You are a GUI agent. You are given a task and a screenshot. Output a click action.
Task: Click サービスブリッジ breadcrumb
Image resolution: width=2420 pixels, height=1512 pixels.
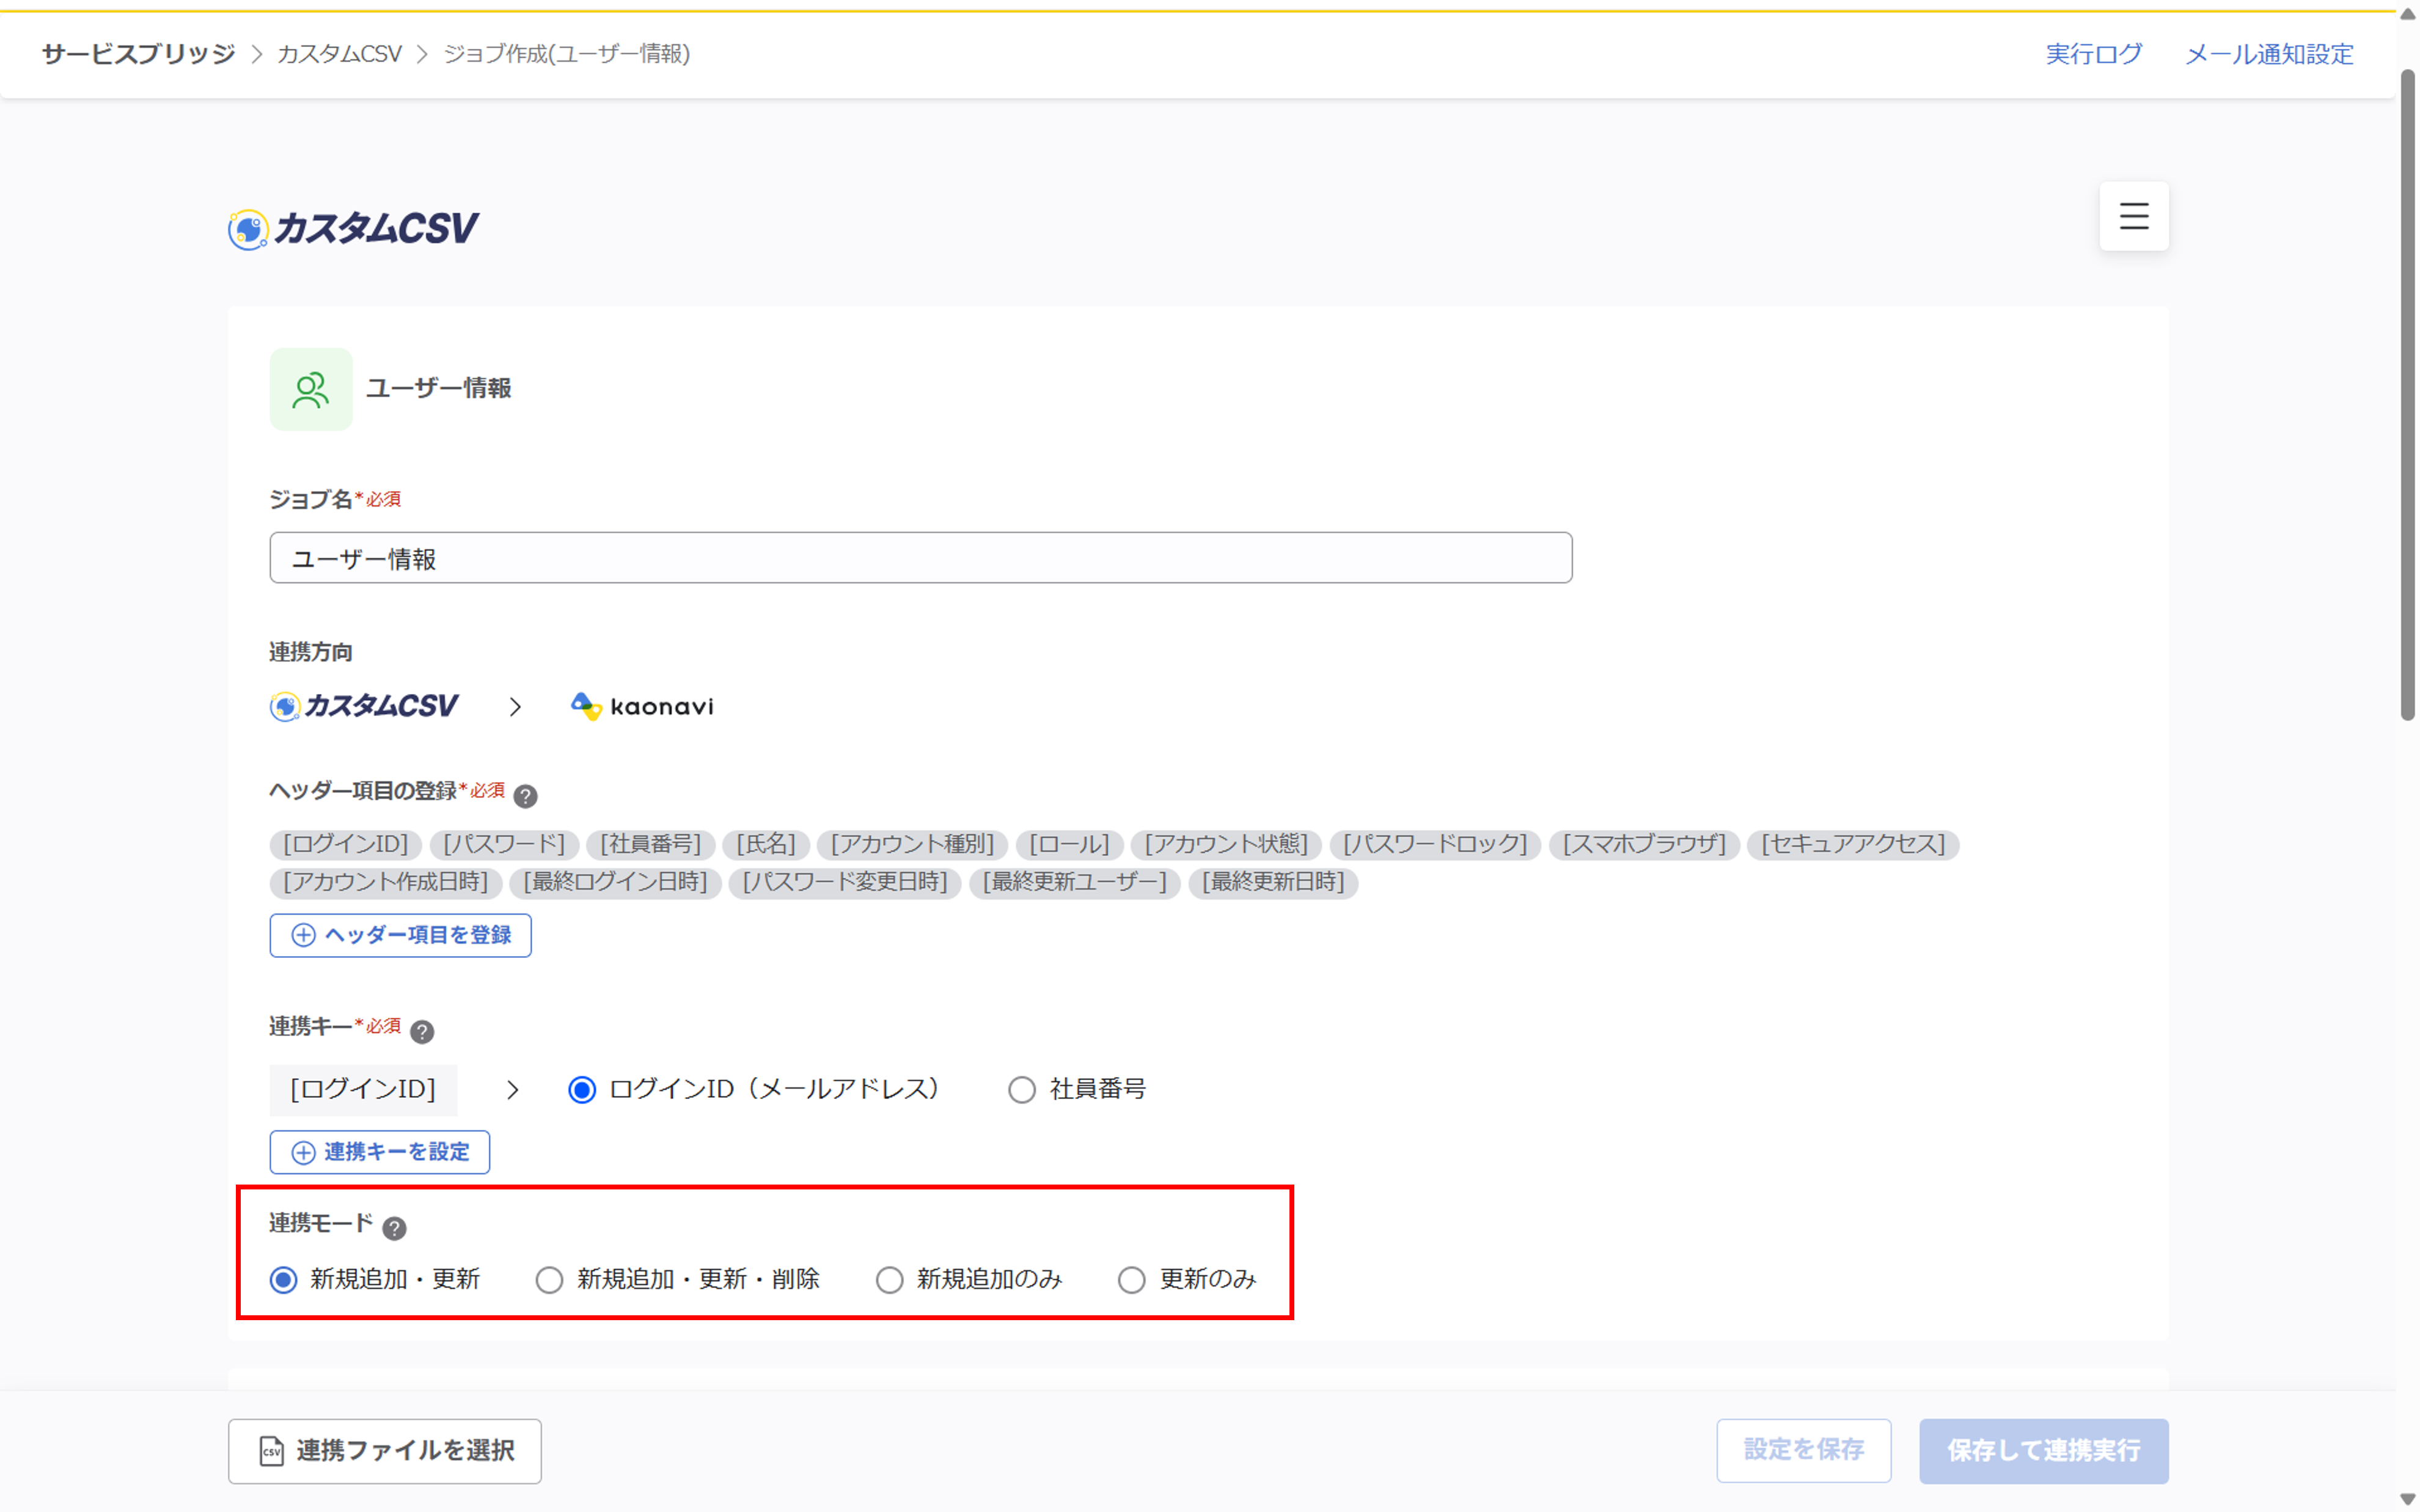point(139,54)
